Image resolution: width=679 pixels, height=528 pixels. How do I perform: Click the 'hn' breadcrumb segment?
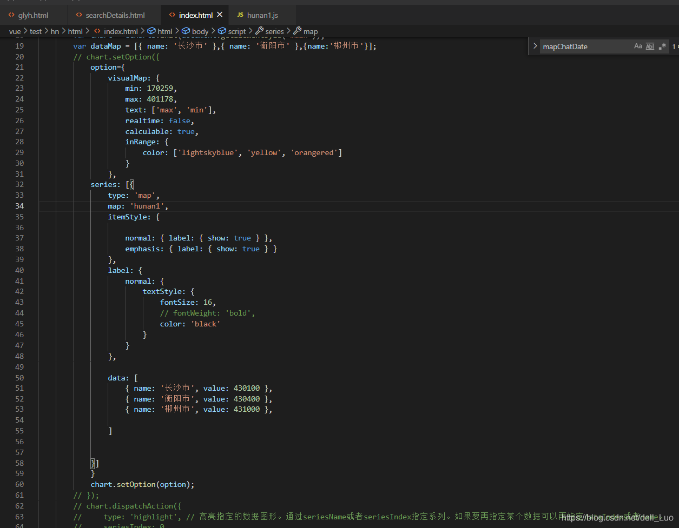pos(55,31)
